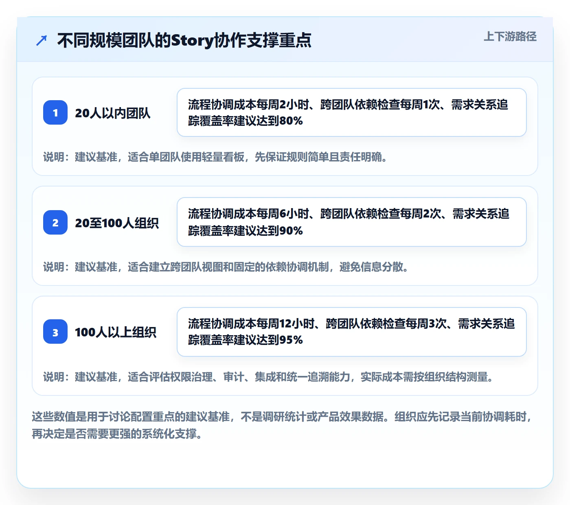570x505 pixels.
Task: Click the 20人以内团队 heading
Action: pos(113,113)
